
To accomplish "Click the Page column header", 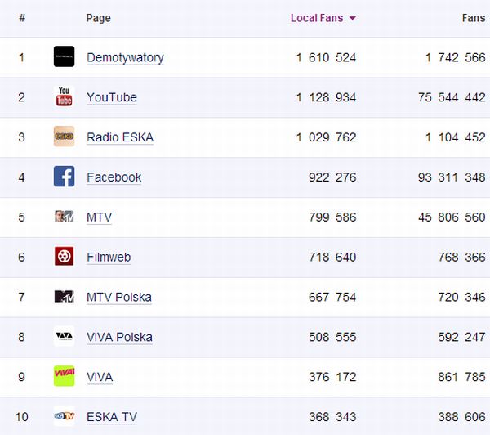I will [x=98, y=18].
